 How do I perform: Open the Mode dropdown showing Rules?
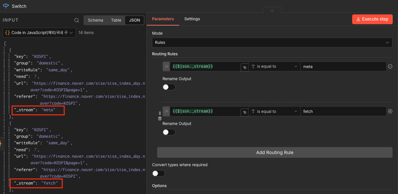click(272, 43)
